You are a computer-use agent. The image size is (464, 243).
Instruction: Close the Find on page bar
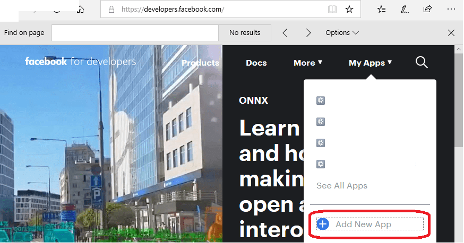pyautogui.click(x=451, y=33)
